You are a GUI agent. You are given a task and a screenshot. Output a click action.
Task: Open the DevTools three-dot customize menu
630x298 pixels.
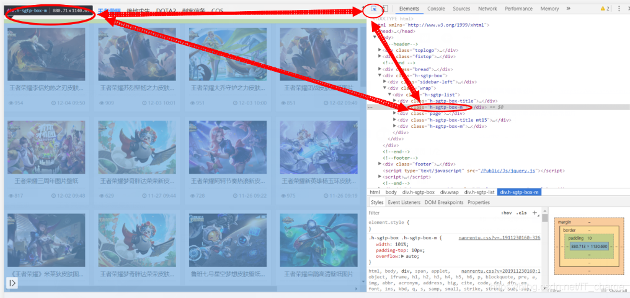coord(621,9)
